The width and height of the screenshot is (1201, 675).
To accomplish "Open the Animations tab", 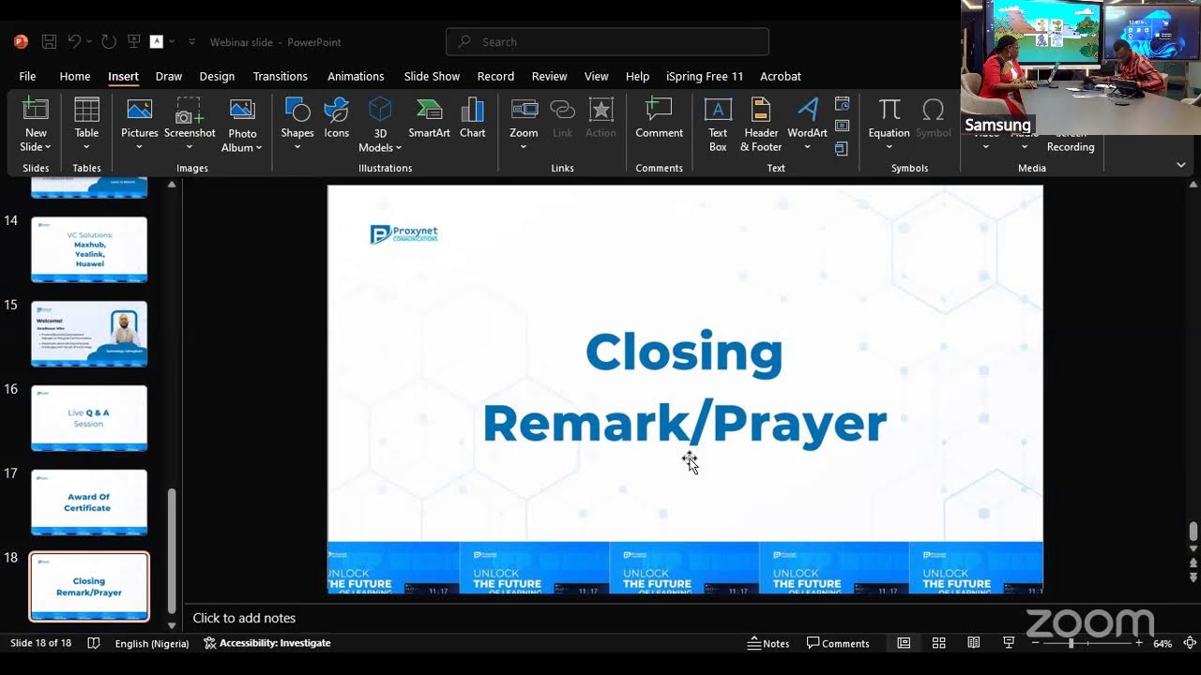I will [356, 76].
